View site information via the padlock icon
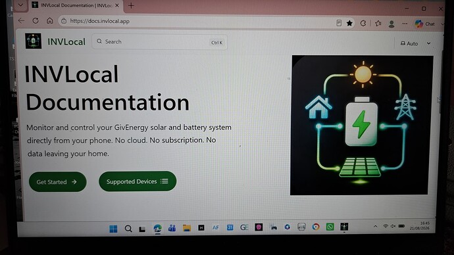Viewport: 454px width, 255px height. tap(64, 21)
